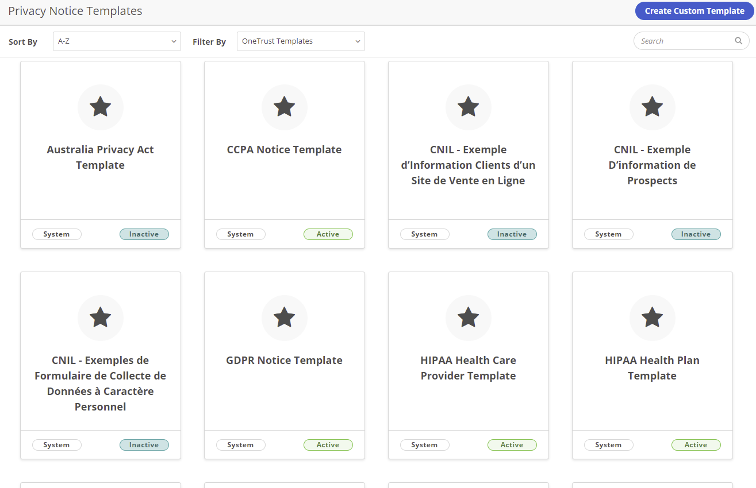Open CNIL Exemple D'information de Prospects title
The image size is (756, 488).
653,165
